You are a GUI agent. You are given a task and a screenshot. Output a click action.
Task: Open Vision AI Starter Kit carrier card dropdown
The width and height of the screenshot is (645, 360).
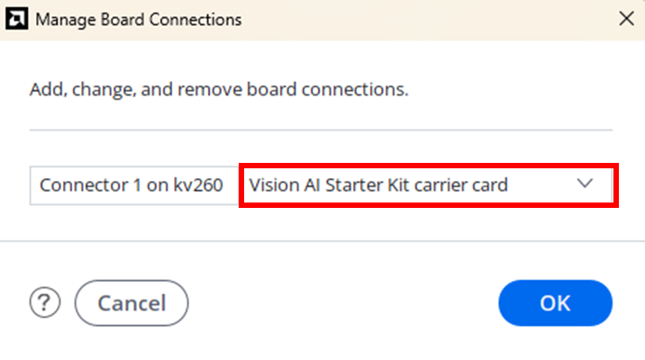pos(428,185)
